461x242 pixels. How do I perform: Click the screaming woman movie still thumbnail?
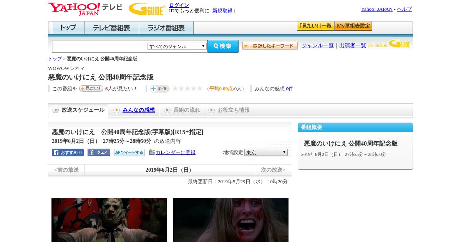231,220
